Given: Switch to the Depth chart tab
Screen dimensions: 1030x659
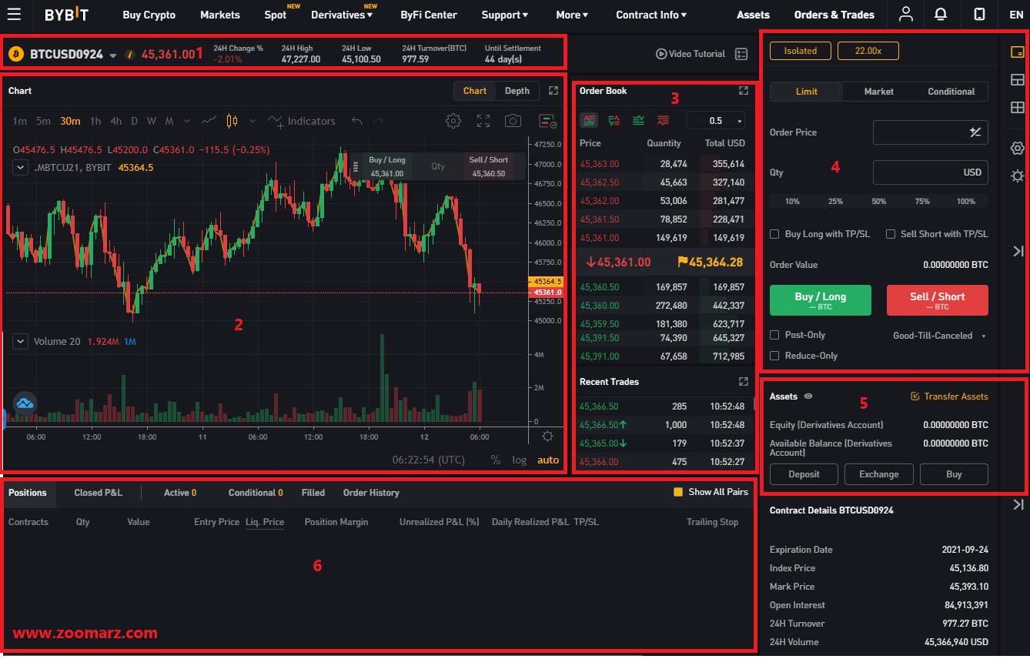Looking at the screenshot, I should pyautogui.click(x=517, y=91).
